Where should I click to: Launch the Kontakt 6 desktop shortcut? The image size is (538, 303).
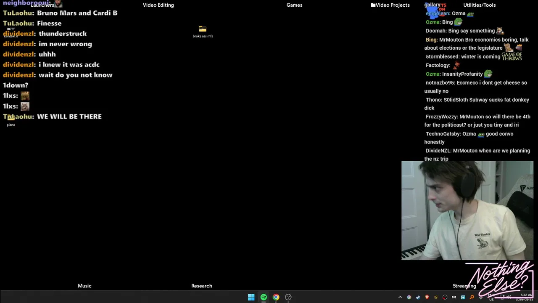tap(11, 32)
